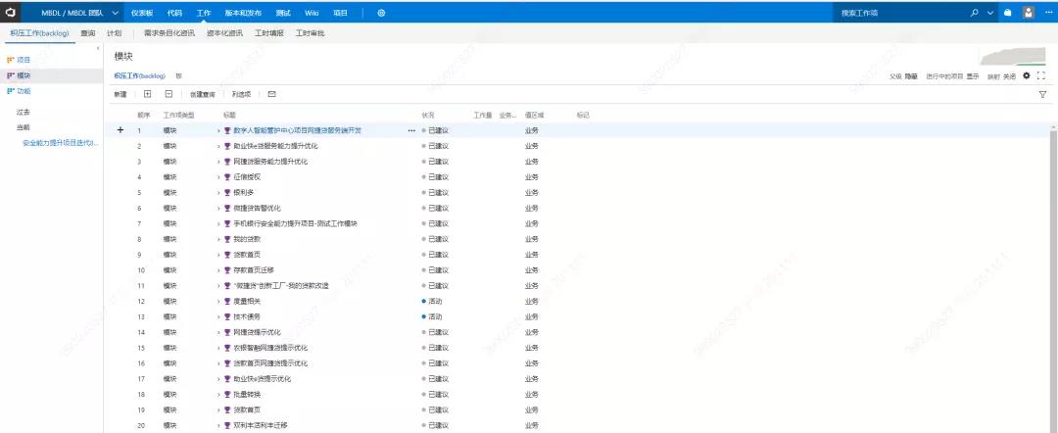Expand row 1 数字人智能管护中心 item
The image size is (1058, 433).
(x=218, y=130)
